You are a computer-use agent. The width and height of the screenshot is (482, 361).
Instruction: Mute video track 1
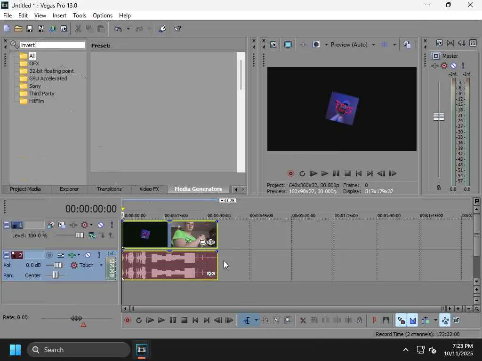[101, 225]
